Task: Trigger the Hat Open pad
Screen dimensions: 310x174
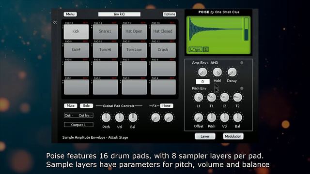Action: [134, 31]
